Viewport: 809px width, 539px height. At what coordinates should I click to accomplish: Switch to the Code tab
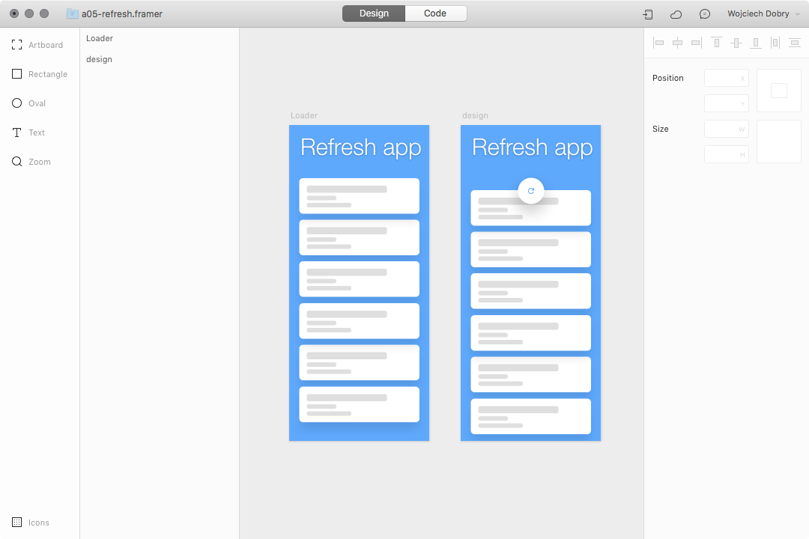click(x=435, y=13)
